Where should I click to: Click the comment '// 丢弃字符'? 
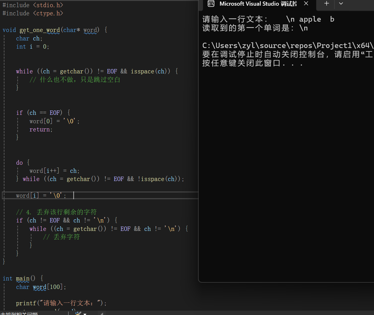tap(61, 237)
